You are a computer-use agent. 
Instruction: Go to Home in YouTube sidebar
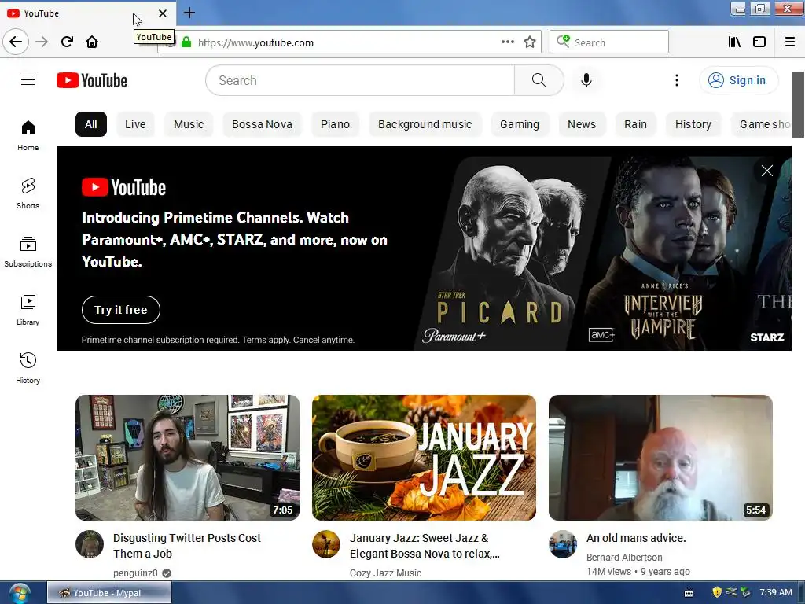pyautogui.click(x=28, y=135)
